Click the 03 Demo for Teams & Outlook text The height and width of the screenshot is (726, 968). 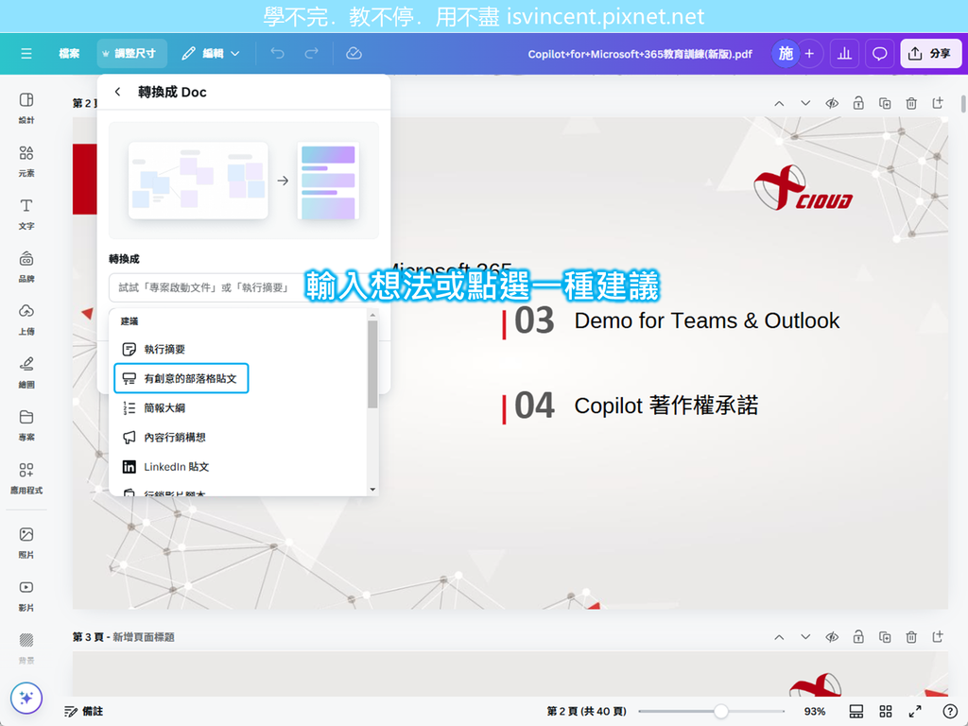click(677, 321)
